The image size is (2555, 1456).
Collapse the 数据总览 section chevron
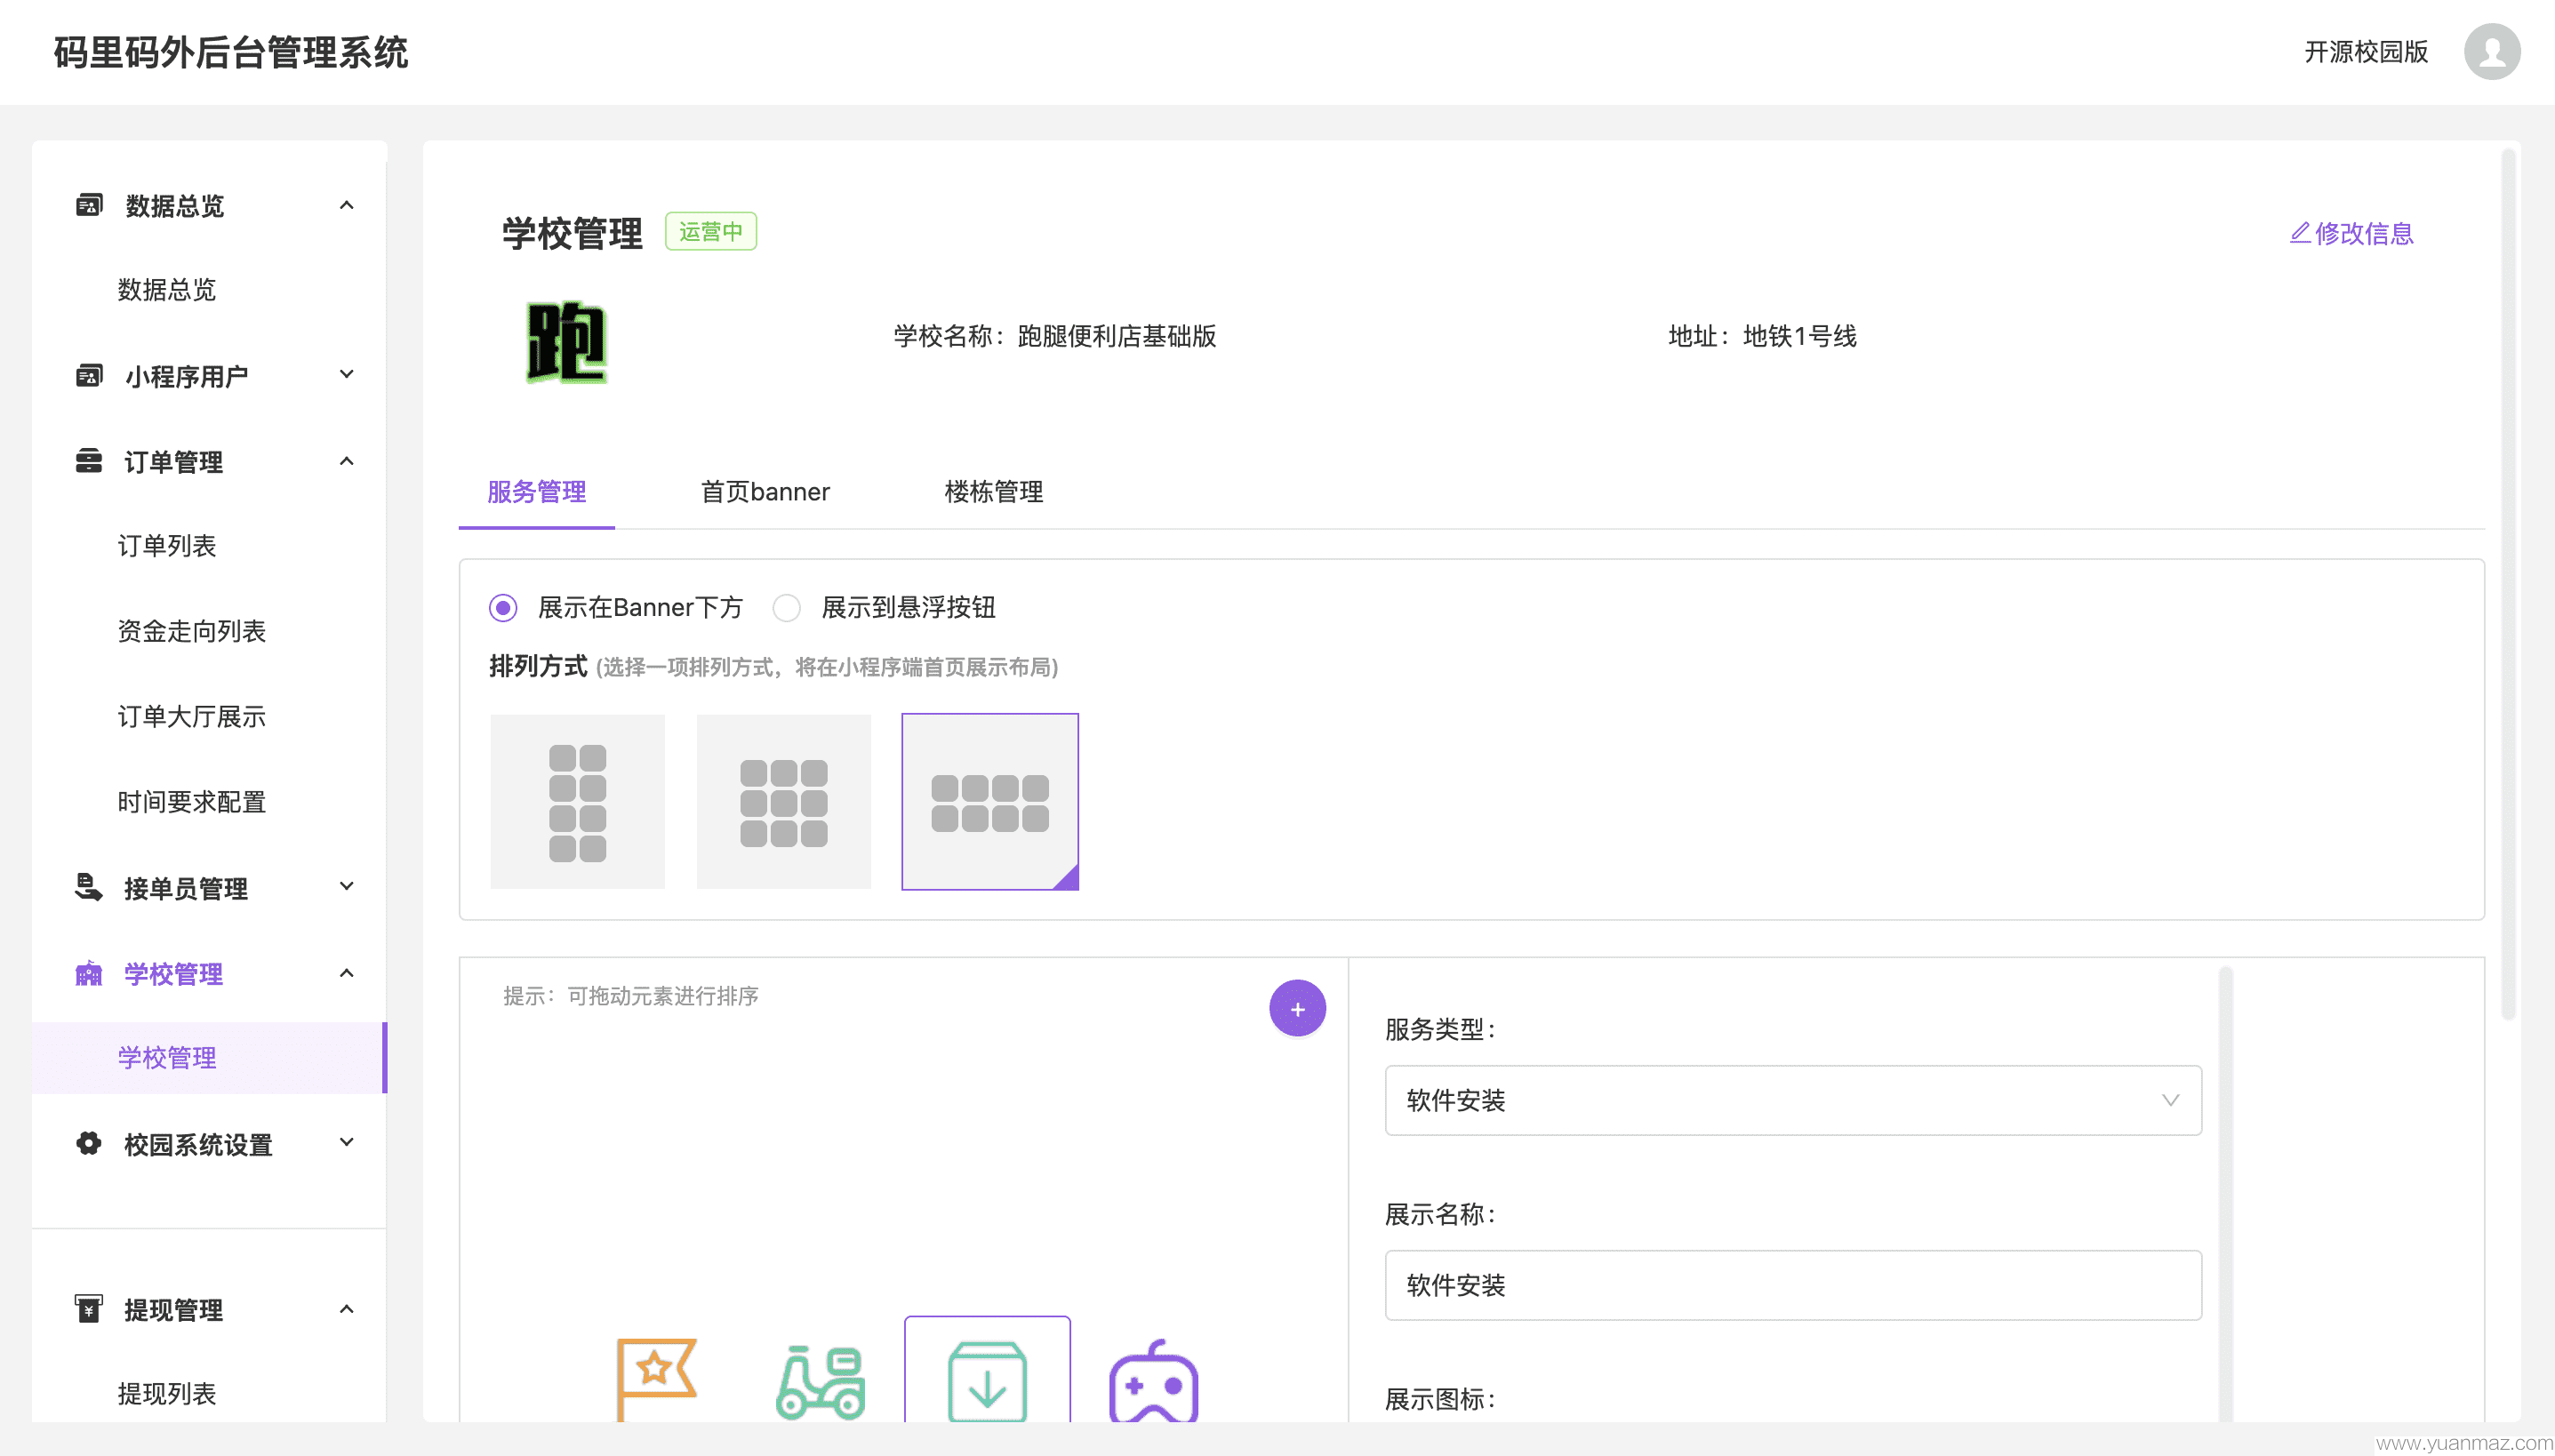346,205
